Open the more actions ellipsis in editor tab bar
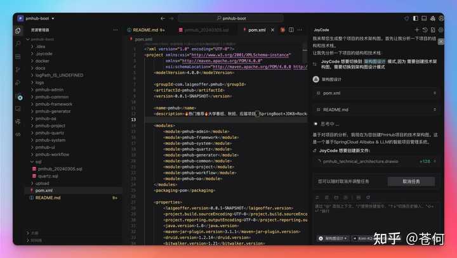The width and height of the screenshot is (457, 258). 300,30
